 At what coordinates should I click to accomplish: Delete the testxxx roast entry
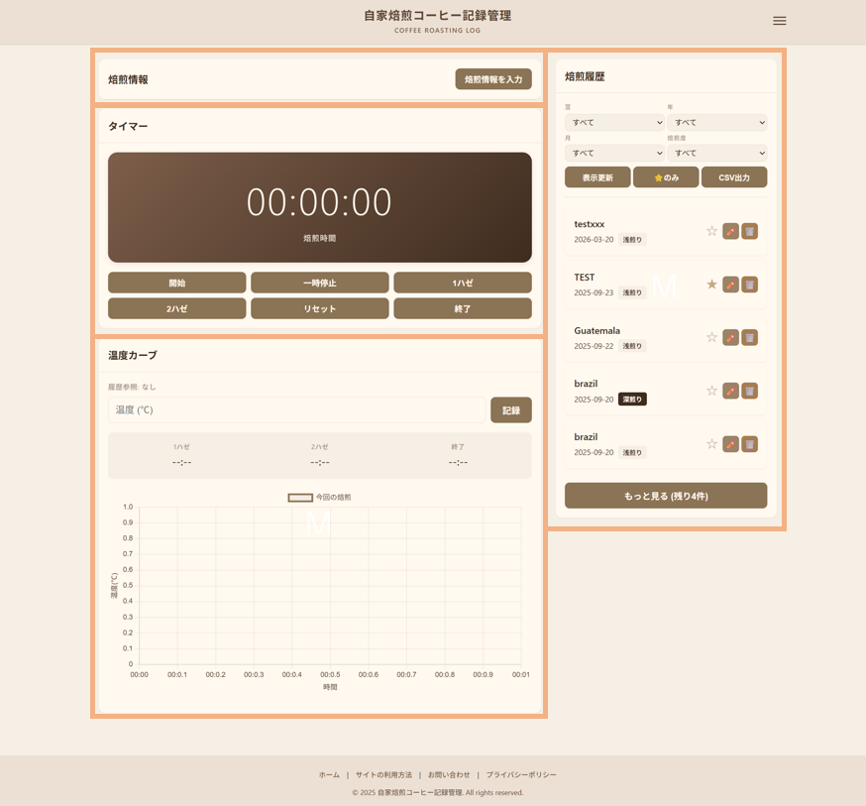tap(749, 231)
